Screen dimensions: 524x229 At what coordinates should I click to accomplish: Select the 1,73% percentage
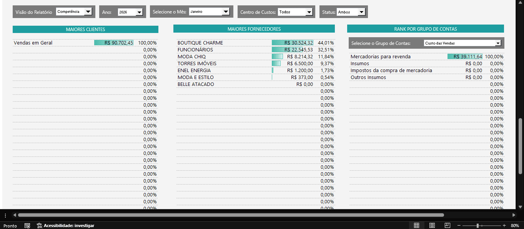click(327, 70)
